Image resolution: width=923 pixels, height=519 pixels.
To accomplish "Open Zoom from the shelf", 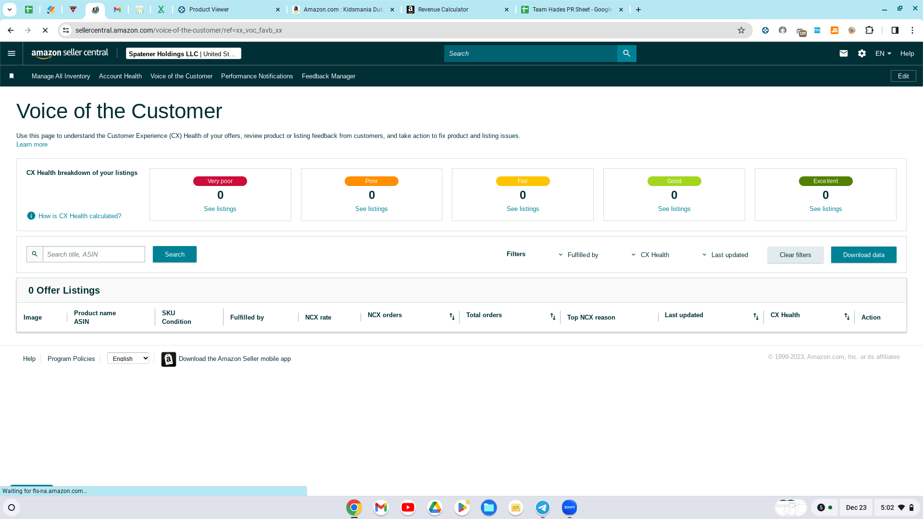I will click(x=569, y=507).
